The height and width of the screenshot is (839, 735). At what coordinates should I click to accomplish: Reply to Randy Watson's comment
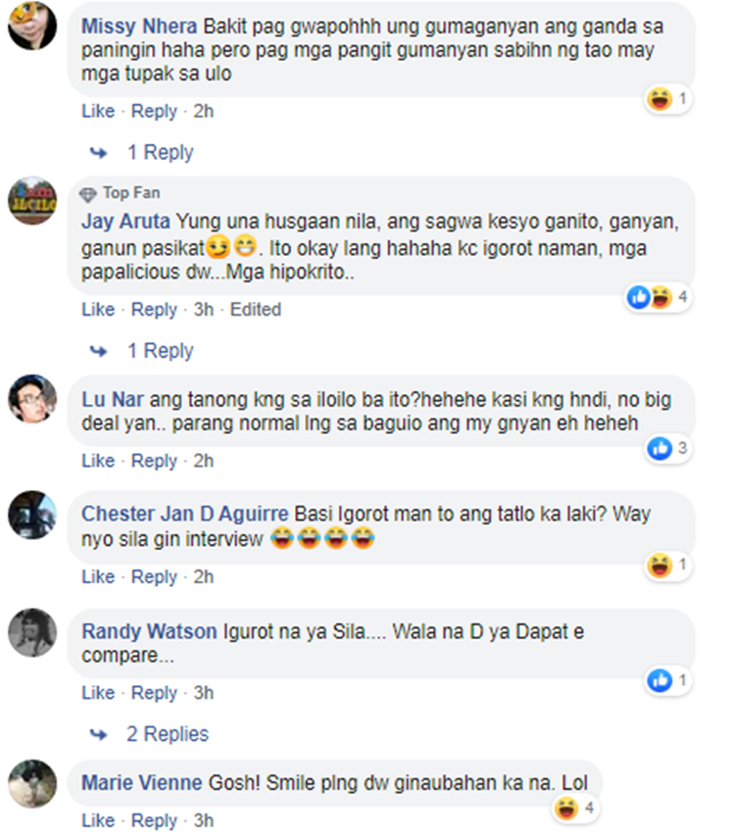tap(154, 693)
